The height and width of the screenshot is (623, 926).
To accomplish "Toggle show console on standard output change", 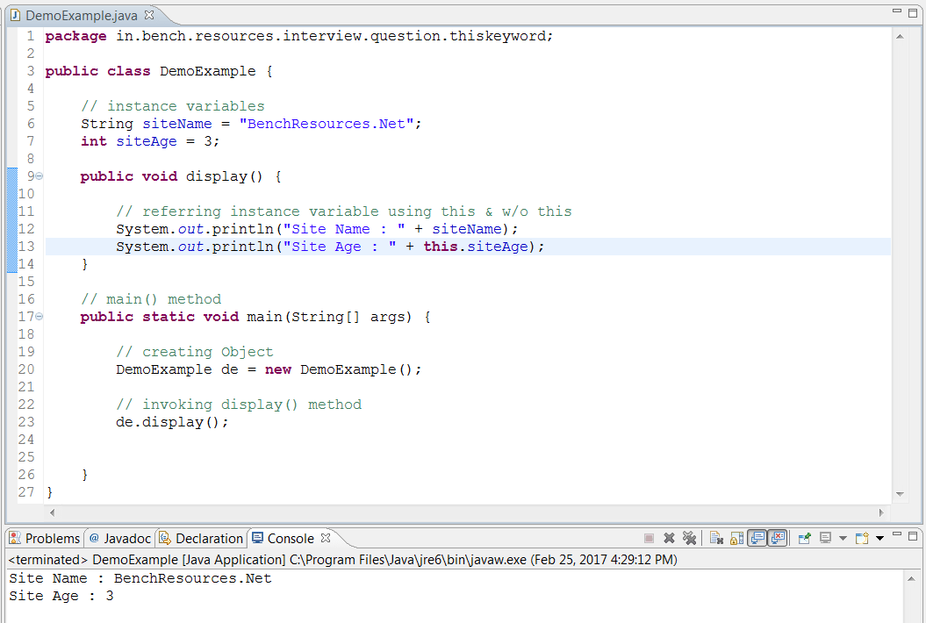I will [x=757, y=538].
